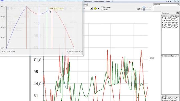Screen dimensions: 180x101
Task: Select aspect row ending in 00°06'34"
Action: coord(170,27)
